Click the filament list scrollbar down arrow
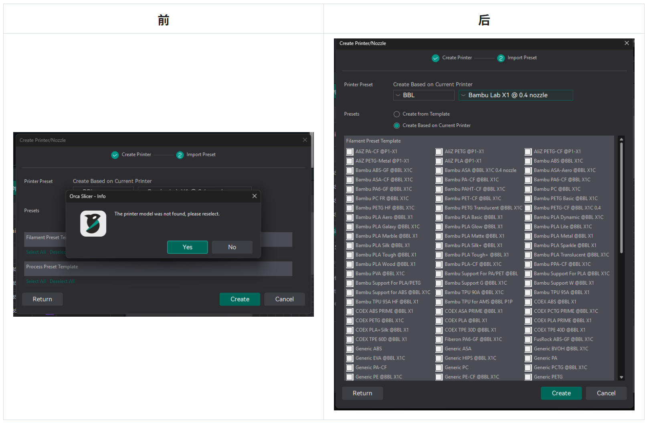 (x=621, y=377)
